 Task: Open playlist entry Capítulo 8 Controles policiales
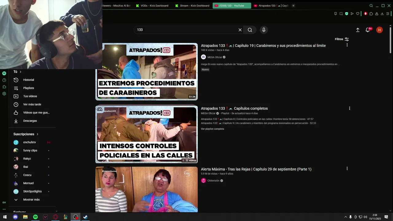click(257, 119)
